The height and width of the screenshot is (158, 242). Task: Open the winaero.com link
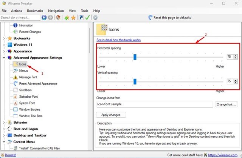pyautogui.click(x=223, y=155)
